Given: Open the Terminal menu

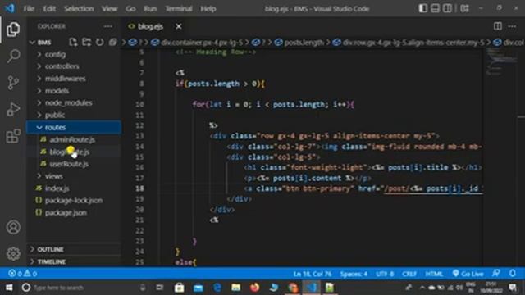Looking at the screenshot, I should [179, 9].
